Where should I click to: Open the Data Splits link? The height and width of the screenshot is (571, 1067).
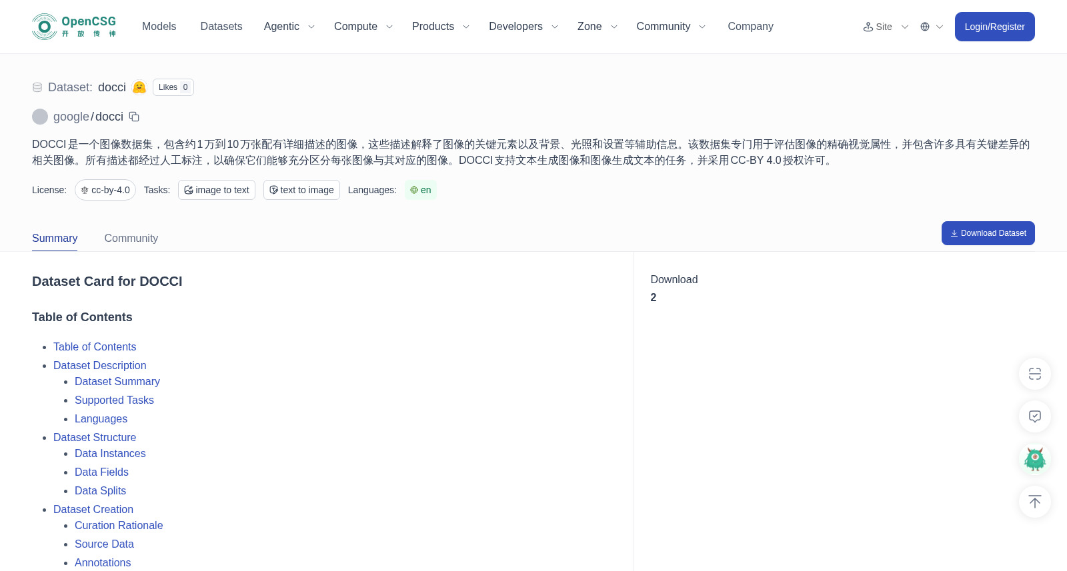pos(100,490)
